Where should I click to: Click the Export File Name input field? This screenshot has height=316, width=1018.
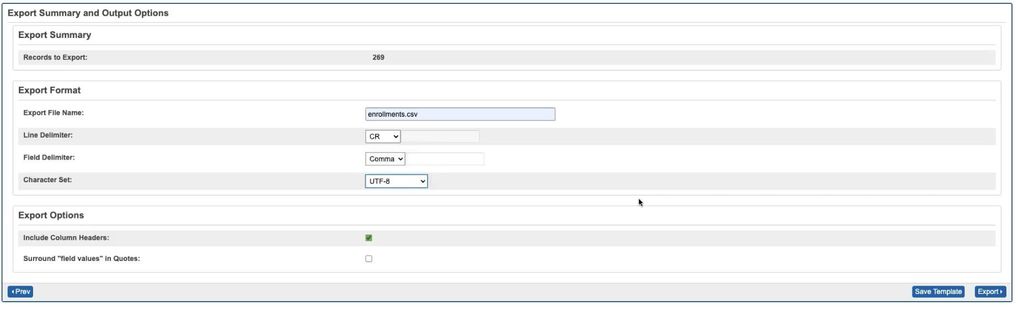click(x=460, y=114)
